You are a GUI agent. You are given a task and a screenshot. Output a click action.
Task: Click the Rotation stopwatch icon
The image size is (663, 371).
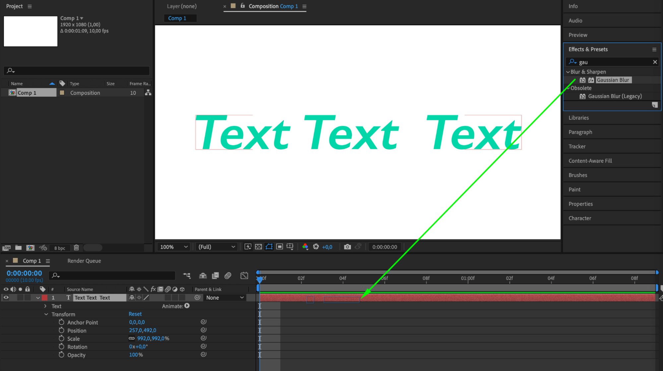click(61, 346)
